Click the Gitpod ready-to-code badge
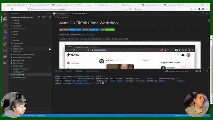The height and width of the screenshot is (120, 213). pyautogui.click(x=70, y=30)
